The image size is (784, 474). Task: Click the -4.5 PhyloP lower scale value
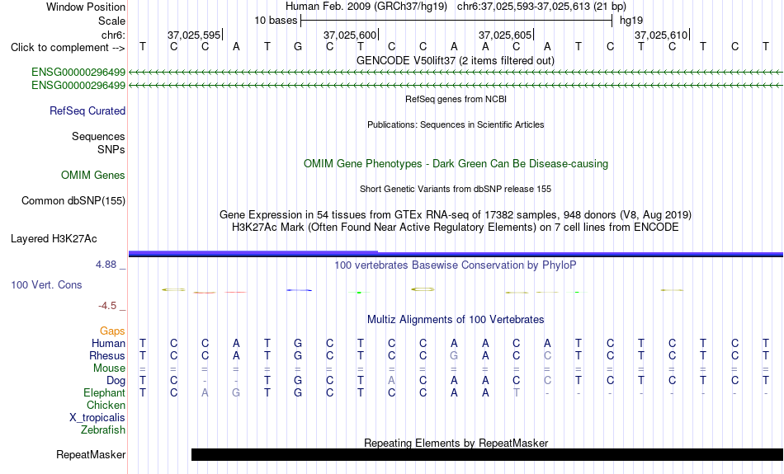click(x=107, y=306)
